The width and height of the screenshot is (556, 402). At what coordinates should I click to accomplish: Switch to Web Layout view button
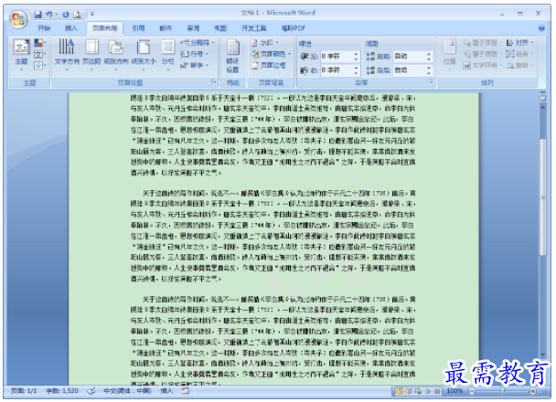pos(419,391)
